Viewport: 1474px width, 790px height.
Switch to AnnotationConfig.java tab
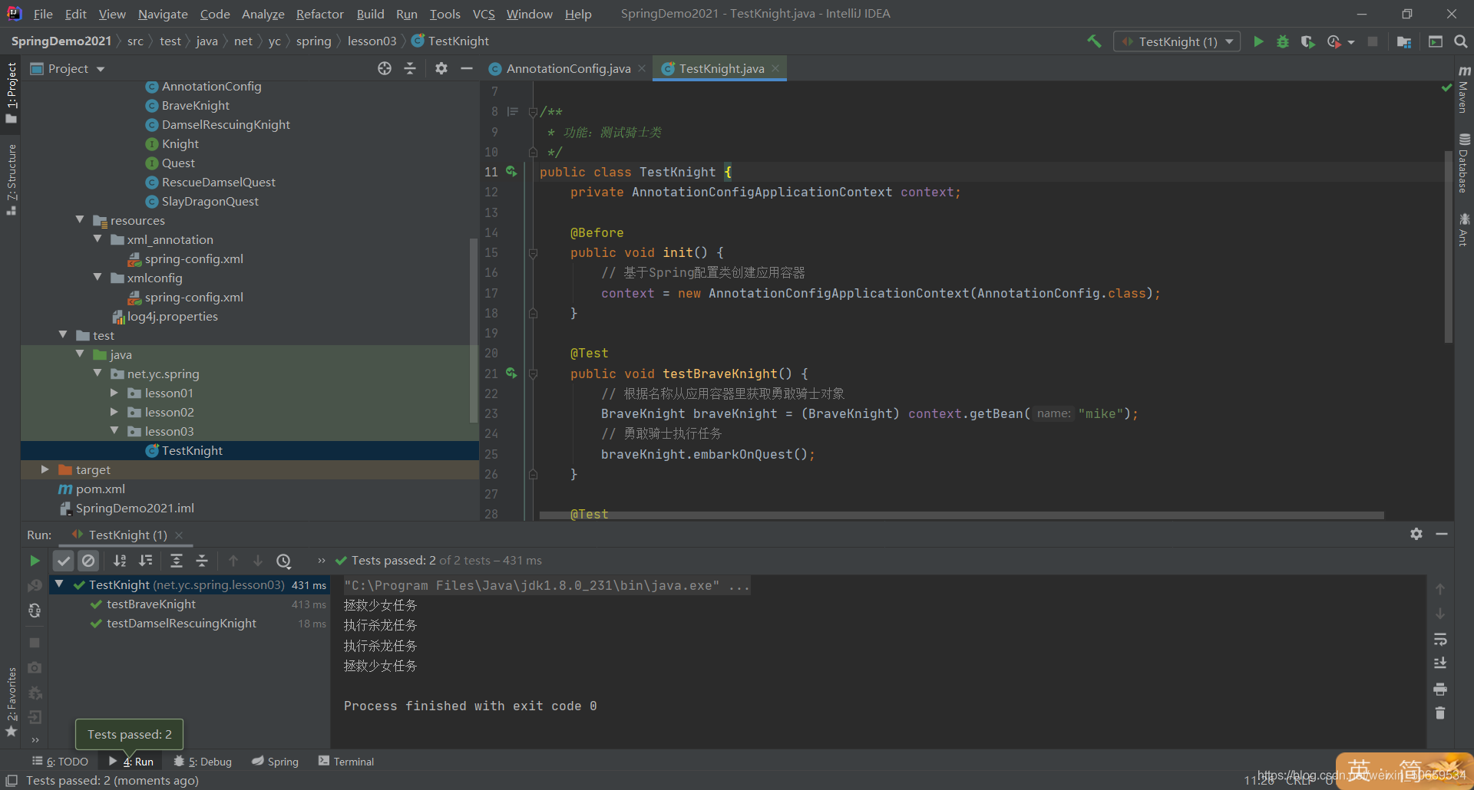coord(567,68)
